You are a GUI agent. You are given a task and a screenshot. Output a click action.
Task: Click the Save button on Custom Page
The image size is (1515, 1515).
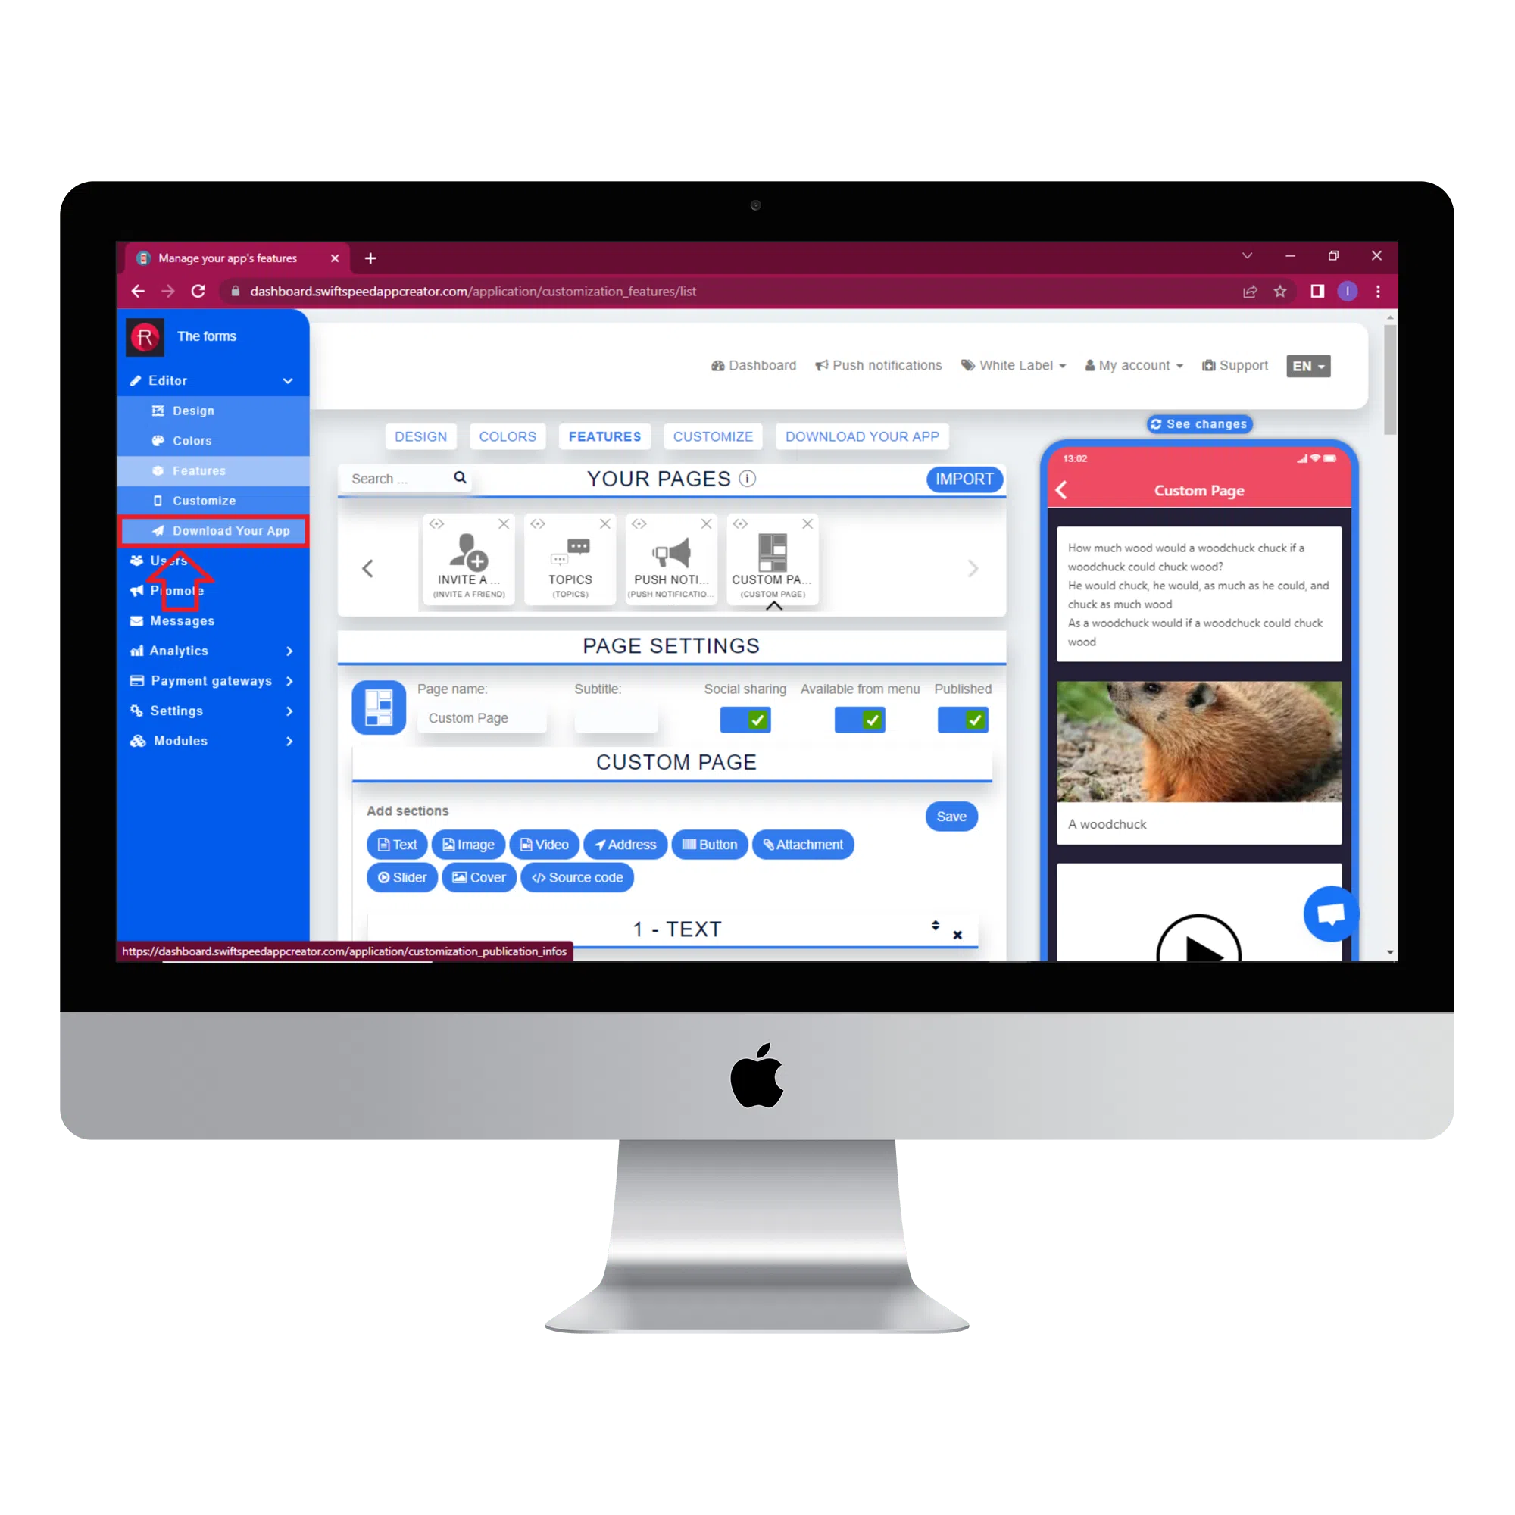pos(951,816)
